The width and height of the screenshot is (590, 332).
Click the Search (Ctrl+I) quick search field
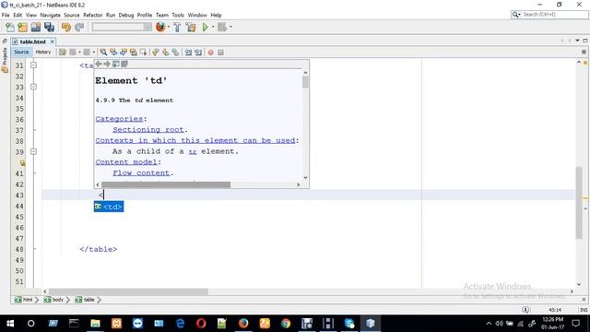point(549,15)
